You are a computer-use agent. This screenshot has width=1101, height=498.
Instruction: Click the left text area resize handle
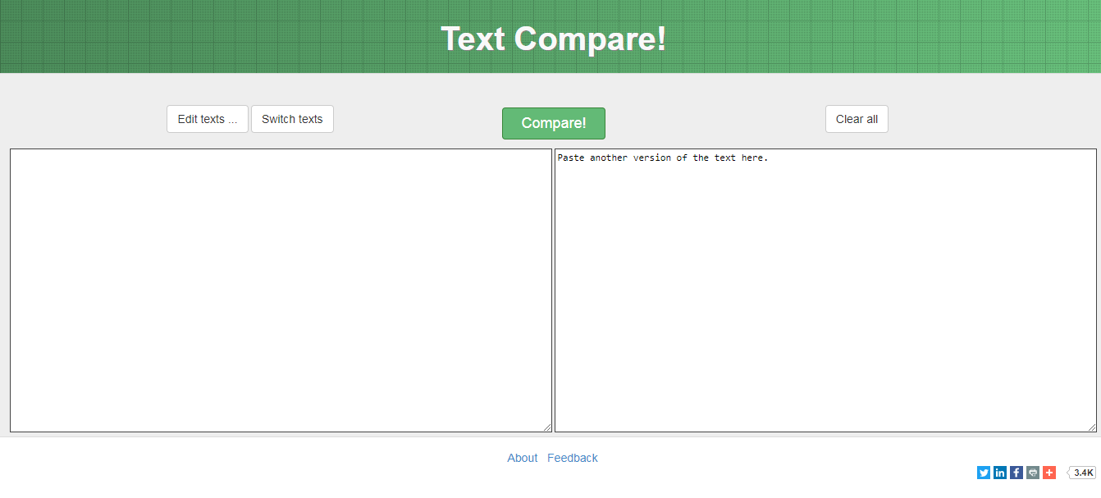tap(547, 427)
